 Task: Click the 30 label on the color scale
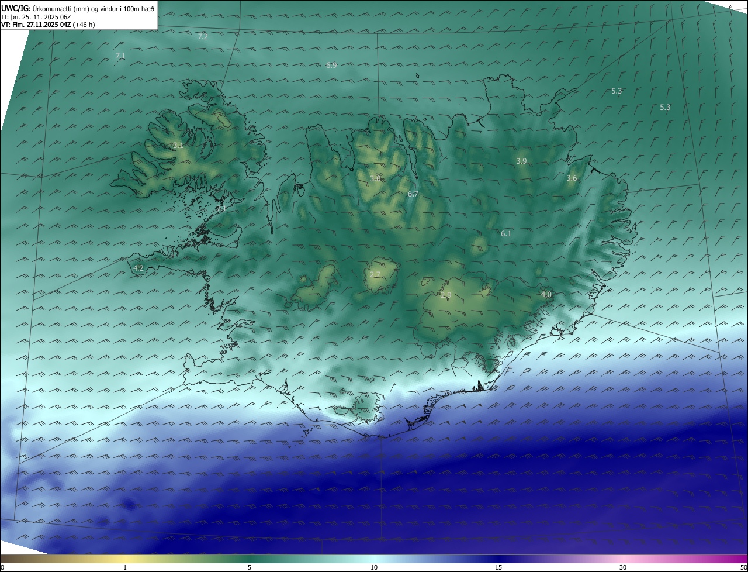(623, 567)
